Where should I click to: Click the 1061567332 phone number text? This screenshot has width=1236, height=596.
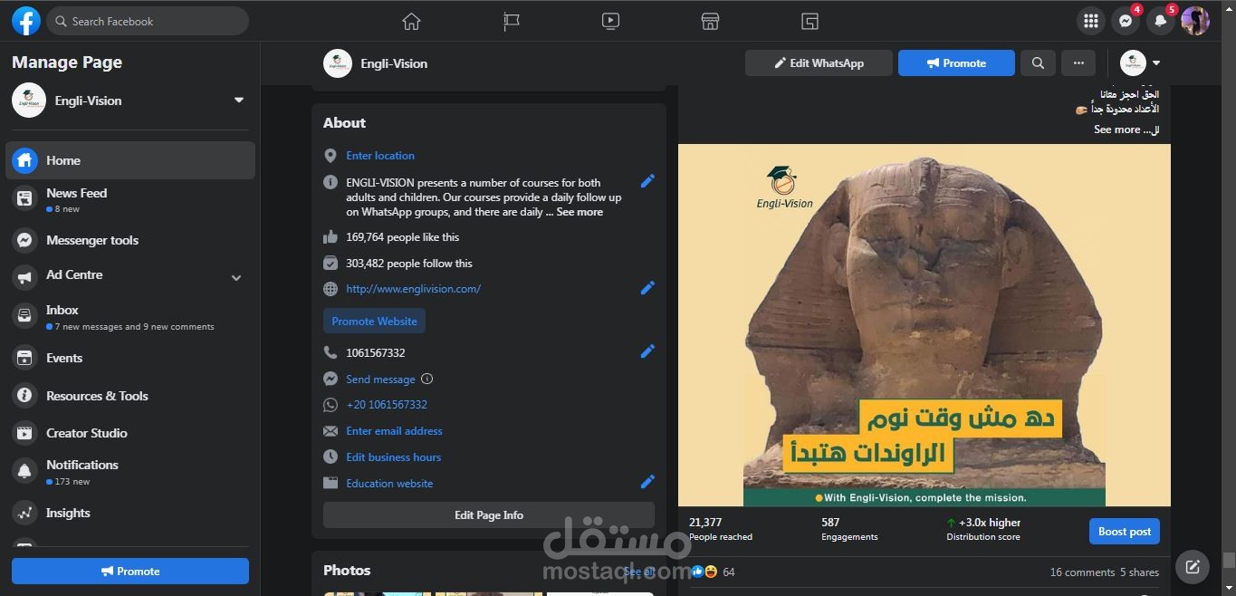click(x=376, y=353)
